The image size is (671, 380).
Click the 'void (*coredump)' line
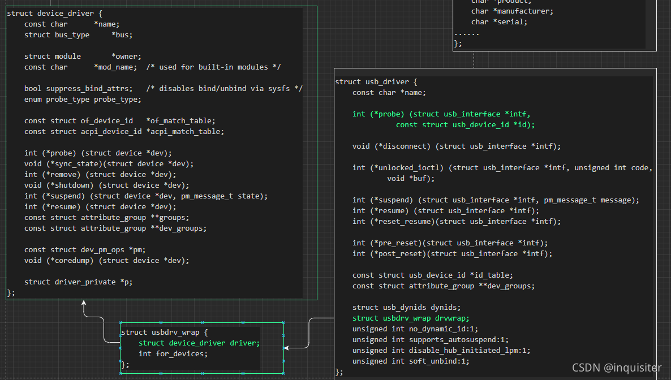(x=106, y=260)
